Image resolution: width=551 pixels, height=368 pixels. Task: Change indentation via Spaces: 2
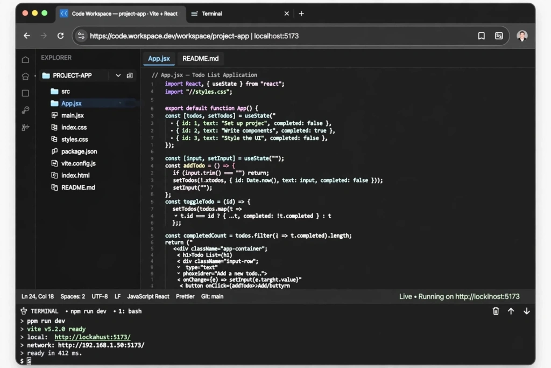[73, 296]
